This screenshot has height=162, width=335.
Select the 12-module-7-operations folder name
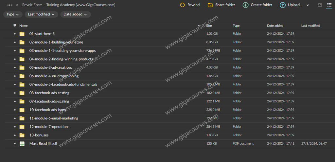click(x=49, y=127)
